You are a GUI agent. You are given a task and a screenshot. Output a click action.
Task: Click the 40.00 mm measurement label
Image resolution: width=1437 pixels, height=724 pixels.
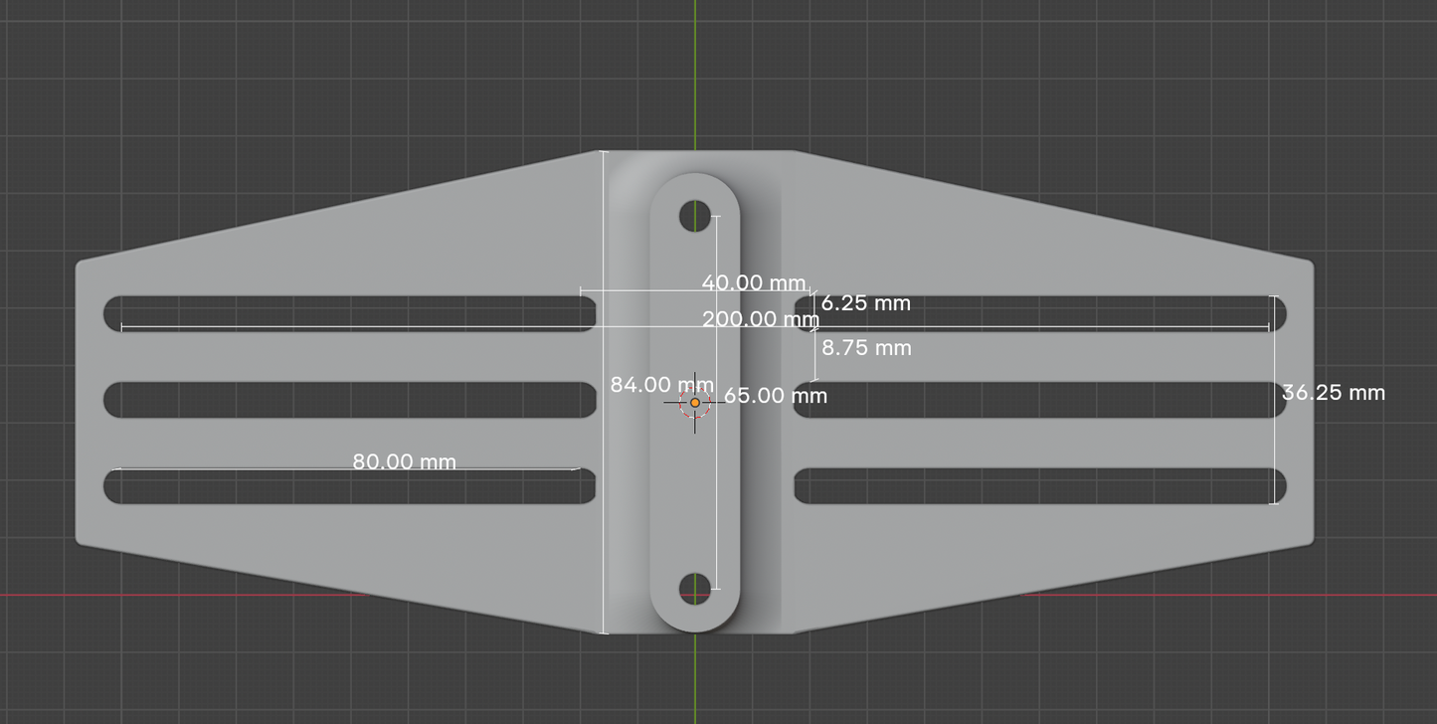point(753,282)
